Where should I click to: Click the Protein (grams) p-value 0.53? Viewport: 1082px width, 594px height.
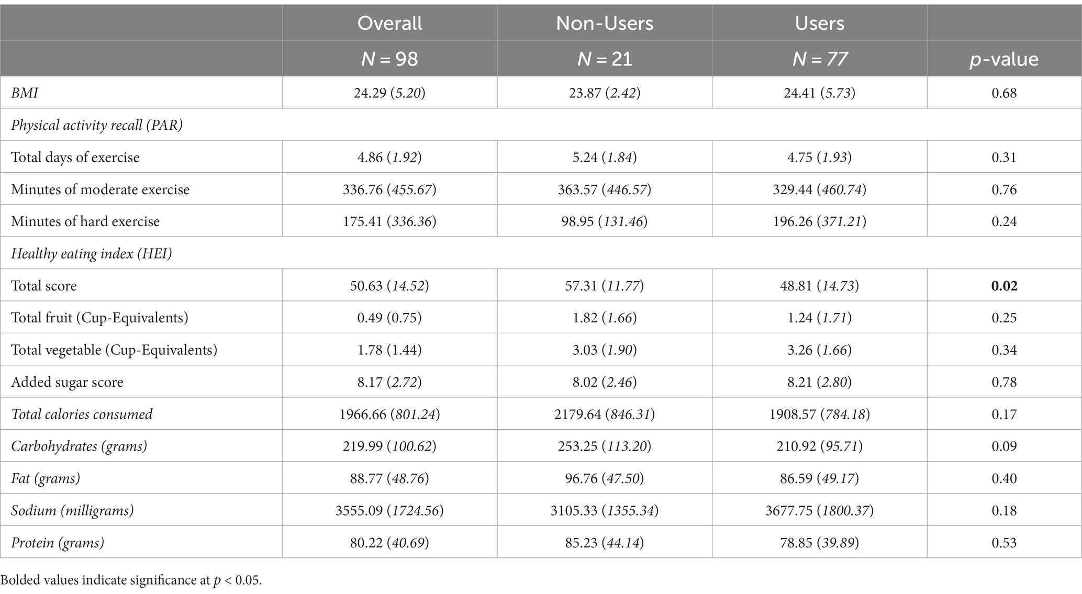pyautogui.click(x=1004, y=543)
